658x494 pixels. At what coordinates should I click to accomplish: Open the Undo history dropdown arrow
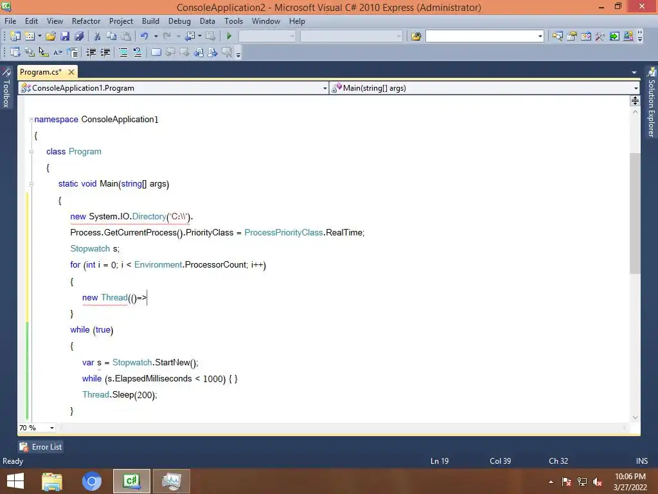(156, 36)
